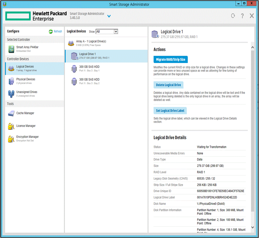Open Cache Manager tool
Image resolution: width=259 pixels, height=238 pixels.
click(x=34, y=113)
